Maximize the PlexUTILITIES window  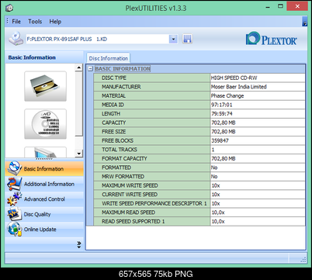click(x=280, y=6)
